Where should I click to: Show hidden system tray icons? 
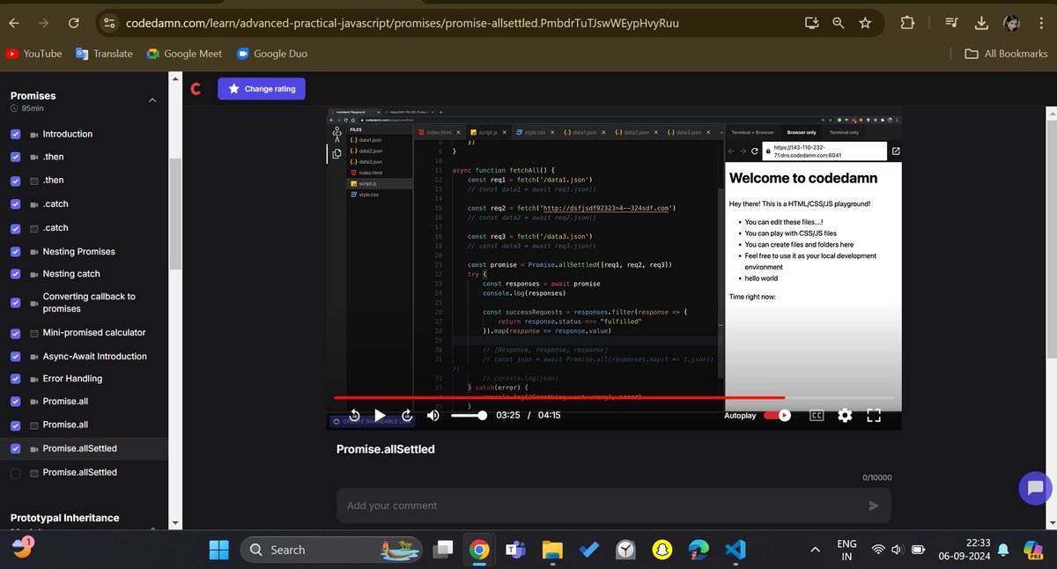813,550
